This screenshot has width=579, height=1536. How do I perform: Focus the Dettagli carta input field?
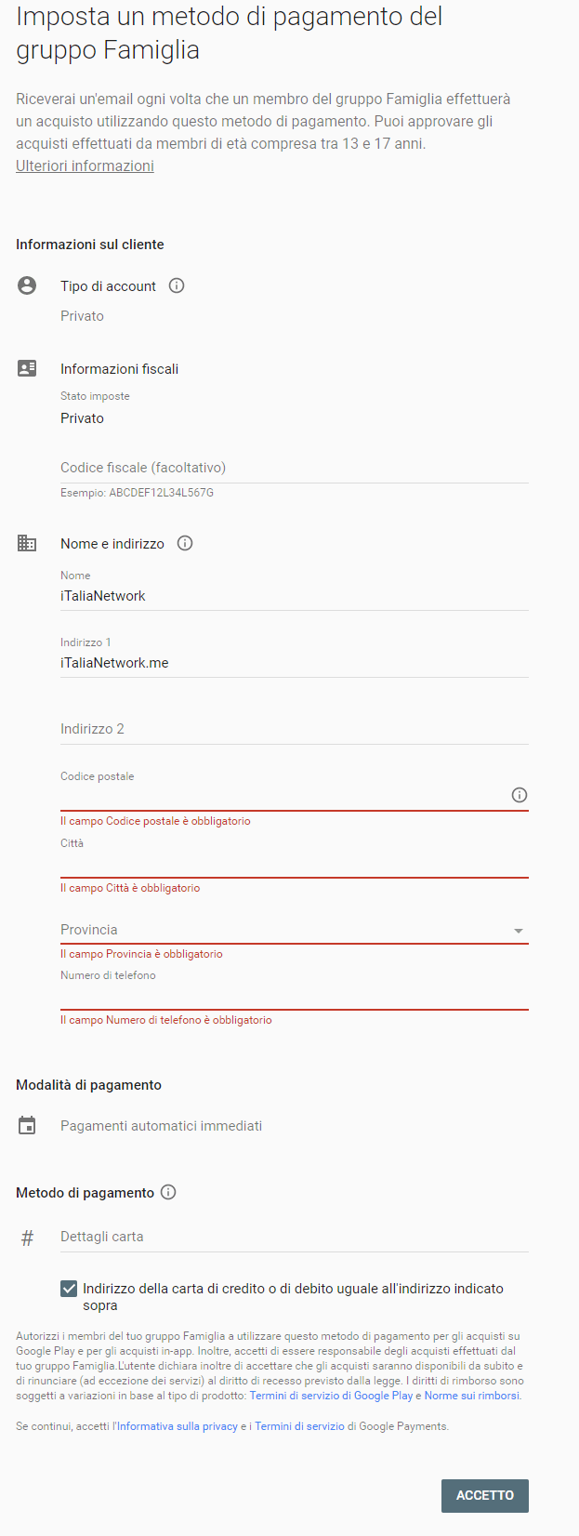295,1237
